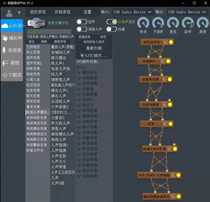Click the 录音室 microphone icon

coord(4,50)
